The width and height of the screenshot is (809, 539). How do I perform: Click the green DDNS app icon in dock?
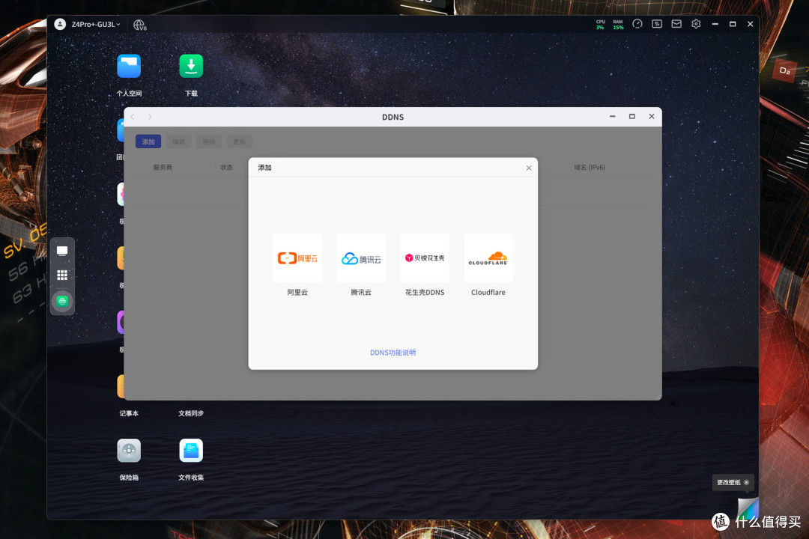point(62,301)
